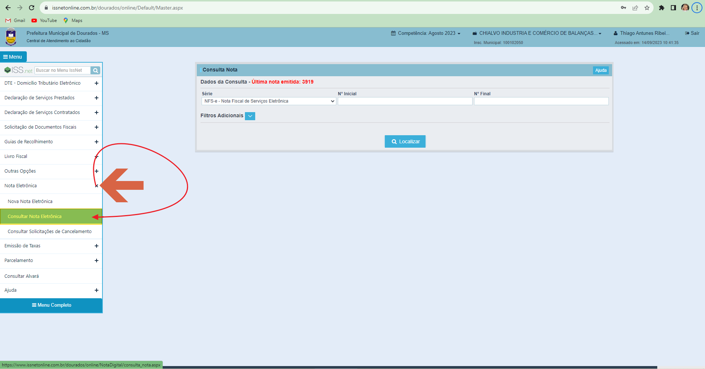Expand Ajuda menu plus icon
705x369 pixels.
click(97, 290)
